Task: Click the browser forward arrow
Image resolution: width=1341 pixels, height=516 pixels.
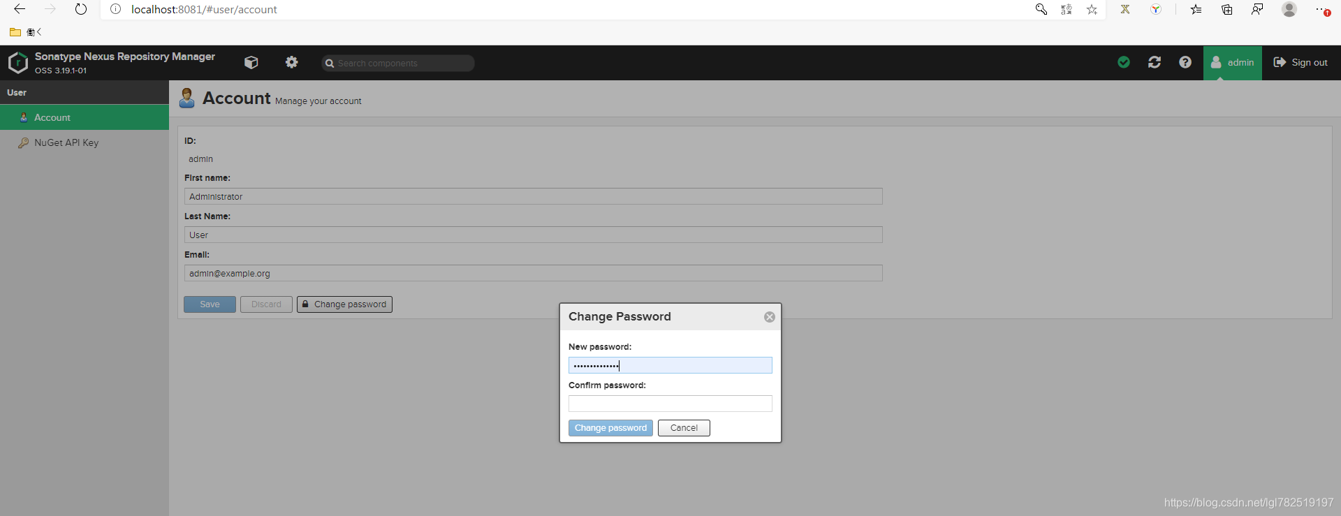Action: pos(50,9)
